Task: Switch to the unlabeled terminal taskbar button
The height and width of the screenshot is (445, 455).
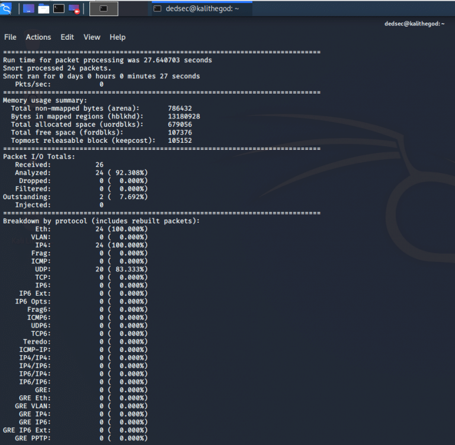Action: [104, 9]
